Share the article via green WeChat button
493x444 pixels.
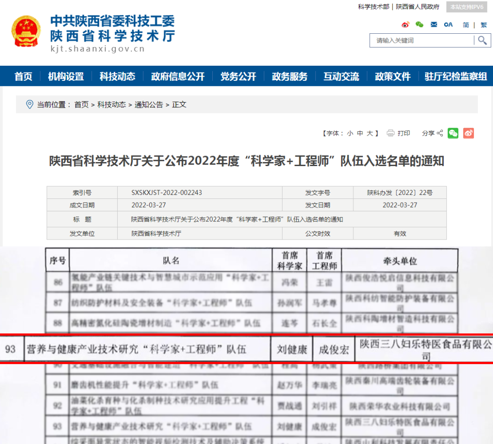(x=453, y=133)
